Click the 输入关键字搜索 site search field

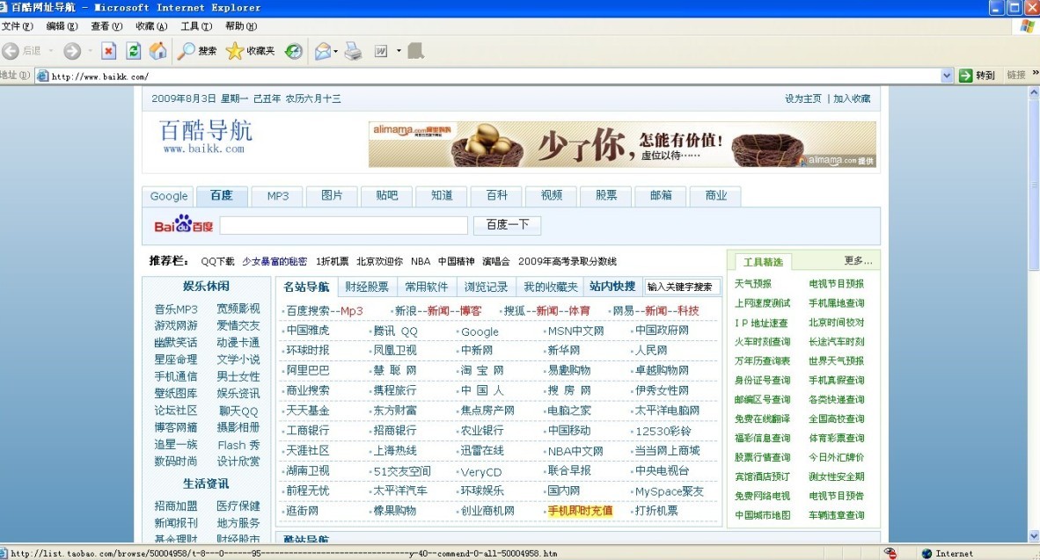click(682, 287)
